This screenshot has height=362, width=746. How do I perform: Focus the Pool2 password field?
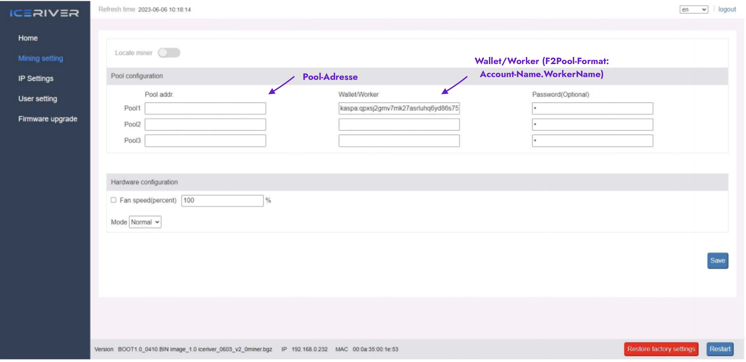coord(593,124)
